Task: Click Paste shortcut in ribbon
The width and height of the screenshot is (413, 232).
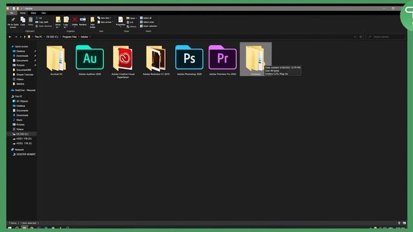Action: 44,26
